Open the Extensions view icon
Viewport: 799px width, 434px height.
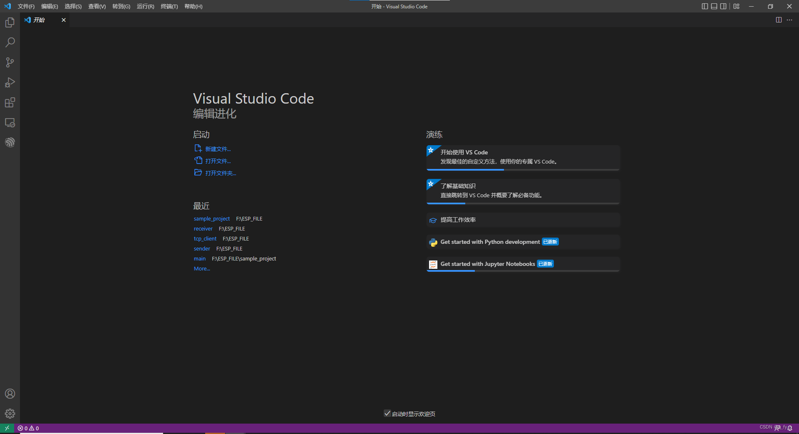(x=10, y=102)
